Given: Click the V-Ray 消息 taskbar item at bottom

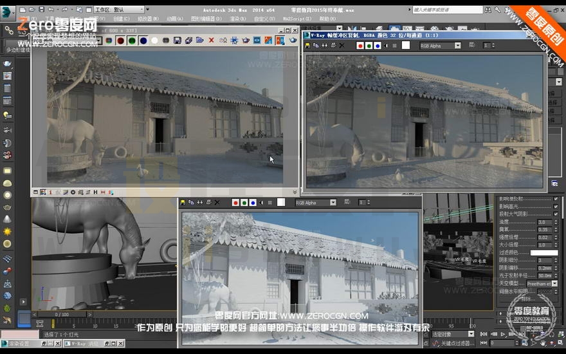Looking at the screenshot, I should coord(95,344).
